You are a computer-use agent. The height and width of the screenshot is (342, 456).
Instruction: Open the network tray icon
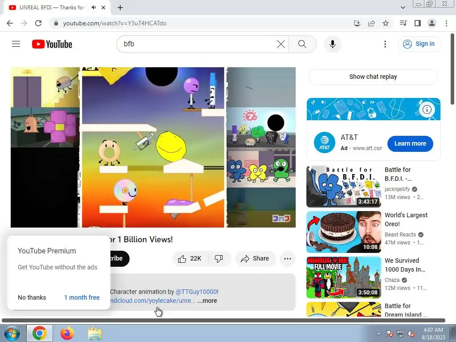click(400, 334)
